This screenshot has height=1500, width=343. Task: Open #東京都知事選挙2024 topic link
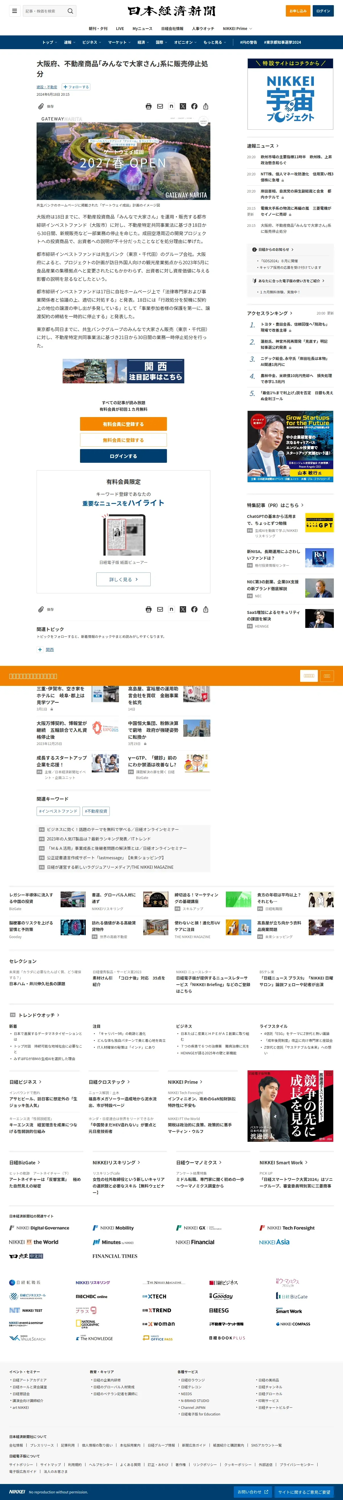tap(282, 42)
